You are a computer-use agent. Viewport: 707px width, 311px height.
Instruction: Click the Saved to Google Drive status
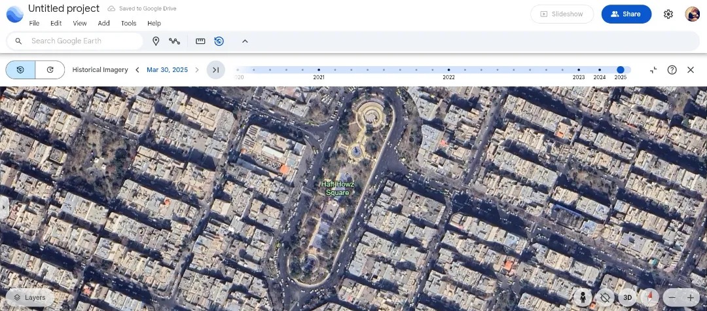coord(142,9)
